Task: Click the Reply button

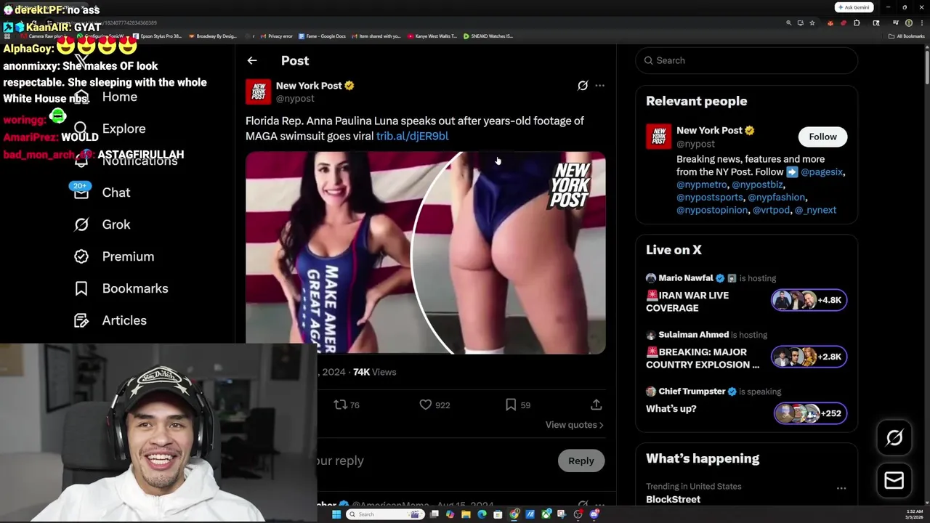Action: (x=581, y=461)
